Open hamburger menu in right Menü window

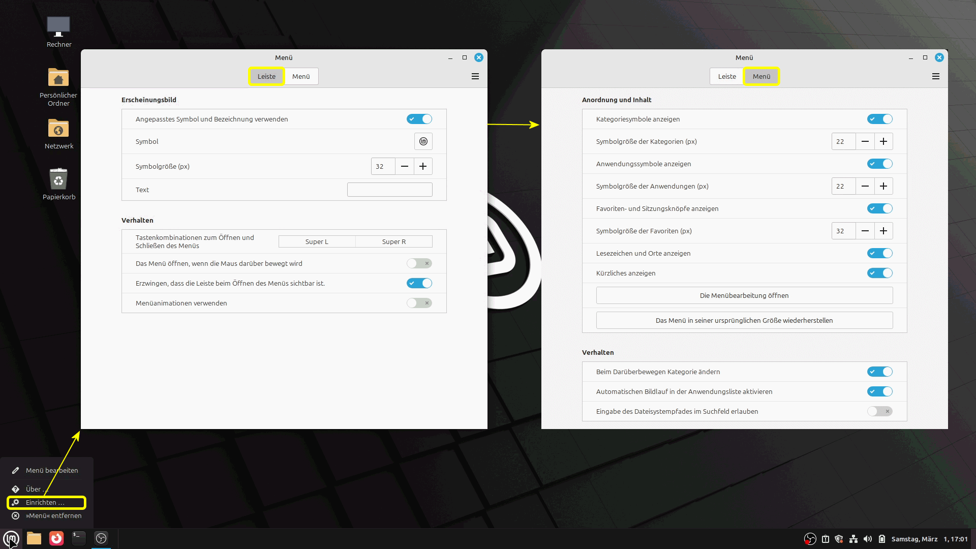(936, 76)
